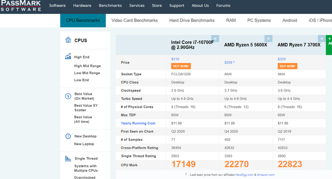Click the Single Thread Rating 3393 value
332x179 pixels.
[228, 156]
